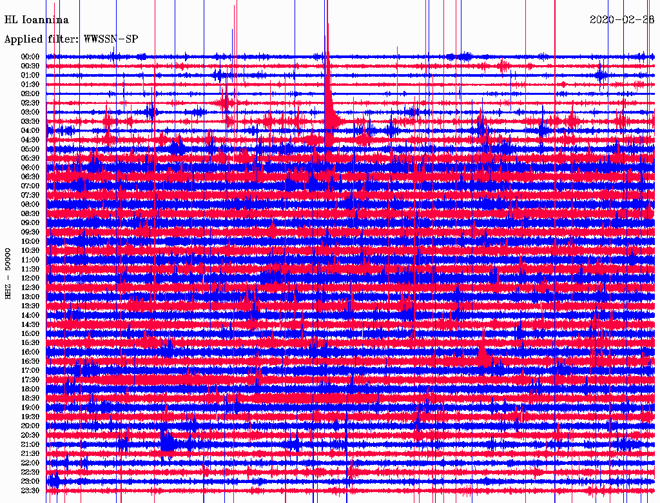Screen dimensions: 660x503
Task: Select the 01:30 time label
Action: 30,84
